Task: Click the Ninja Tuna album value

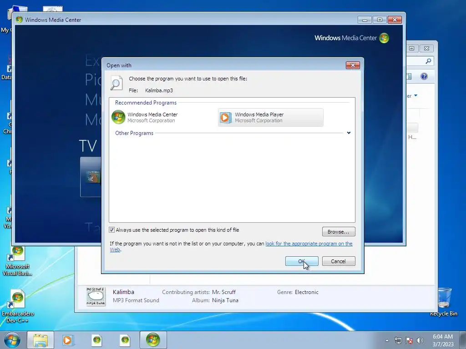Action: pyautogui.click(x=225, y=300)
